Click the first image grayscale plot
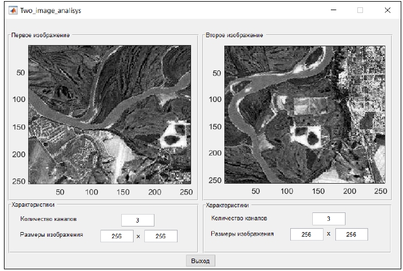This screenshot has height=271, width=403. 110,114
